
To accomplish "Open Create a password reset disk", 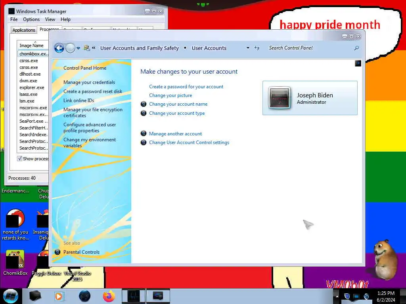I will [x=93, y=91].
